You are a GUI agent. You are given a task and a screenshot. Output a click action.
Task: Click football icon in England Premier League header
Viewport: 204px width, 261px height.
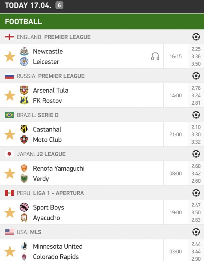tap(196, 37)
